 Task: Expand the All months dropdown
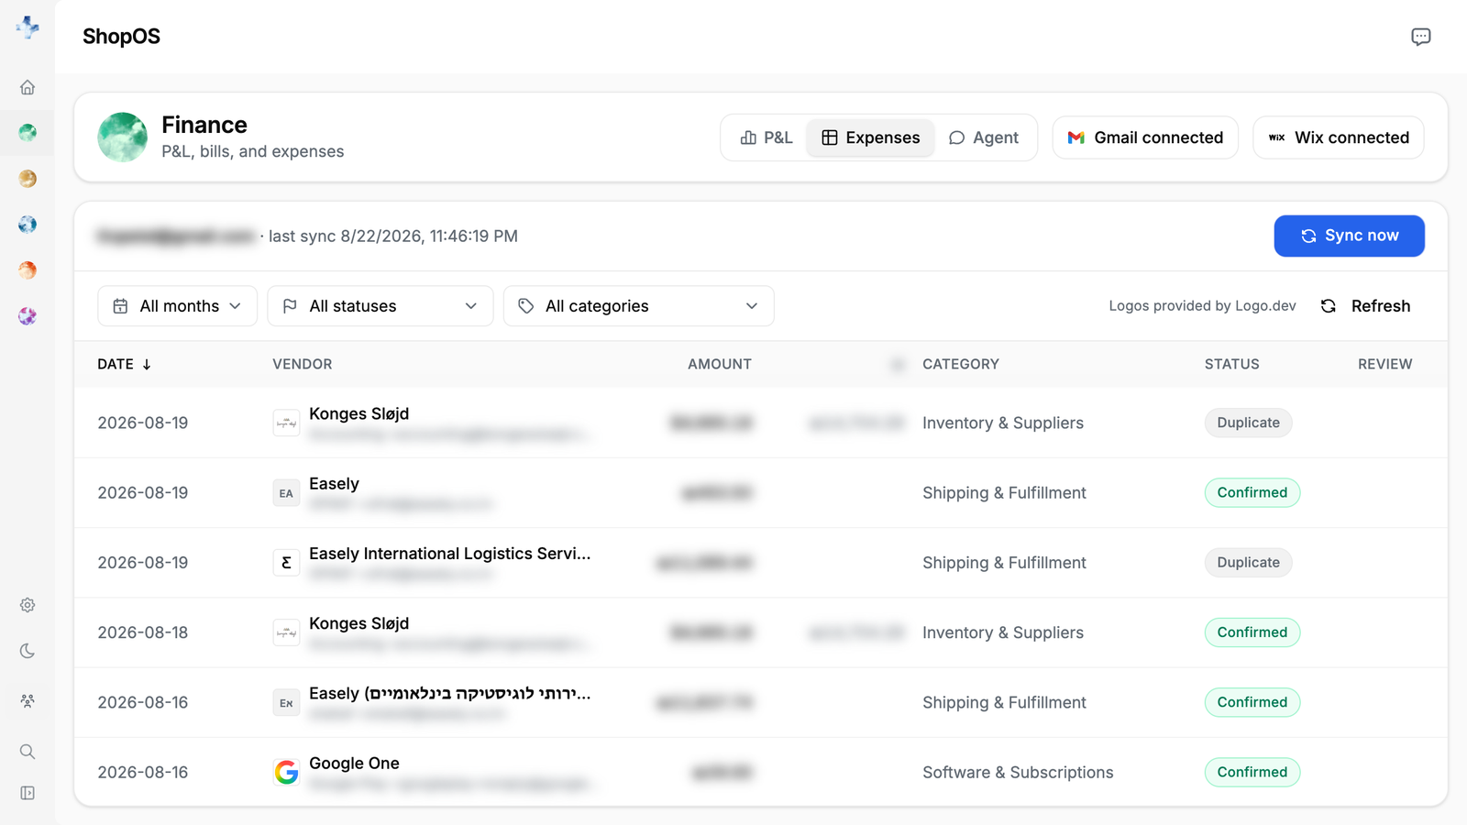[177, 306]
